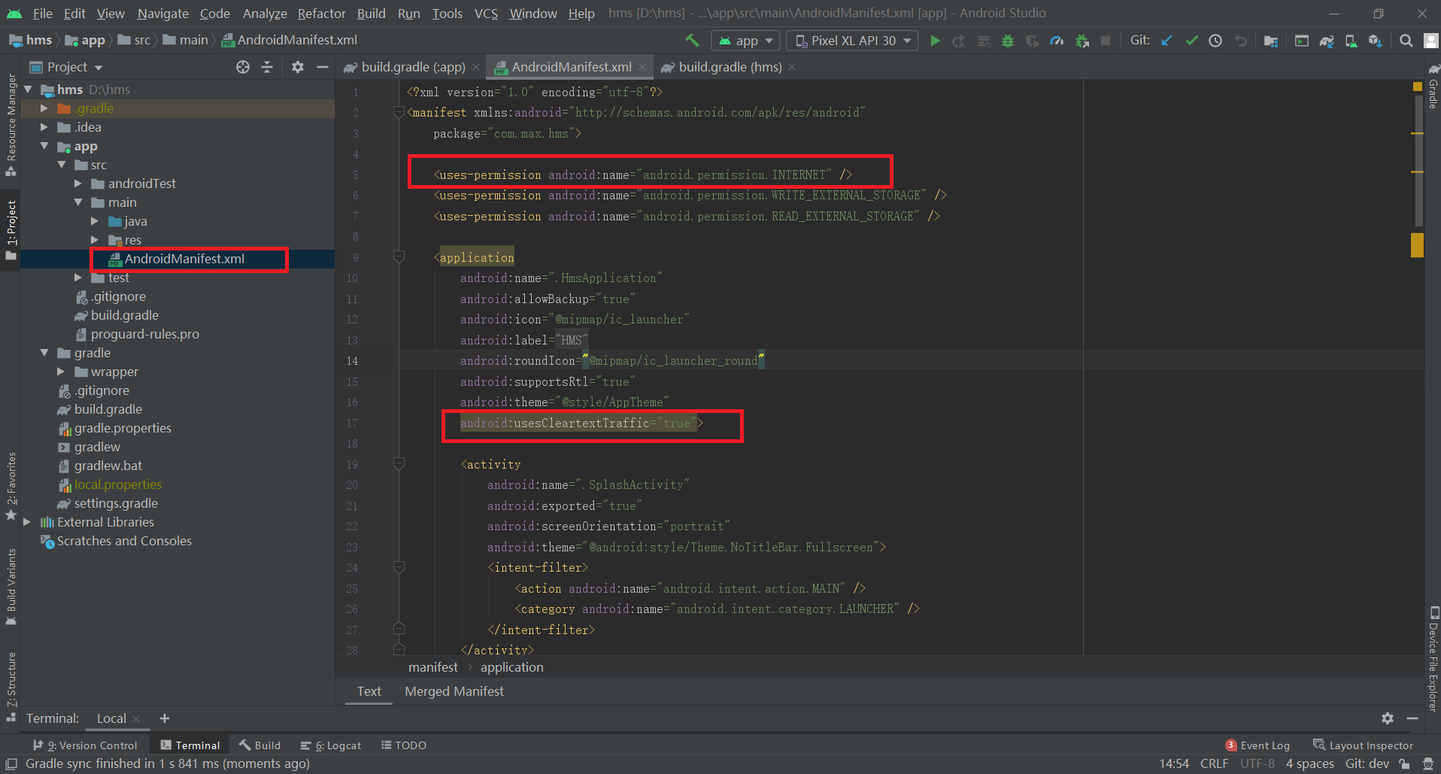The height and width of the screenshot is (774, 1441).
Task: Select proguard-rules.pro in project tree
Action: 144,334
